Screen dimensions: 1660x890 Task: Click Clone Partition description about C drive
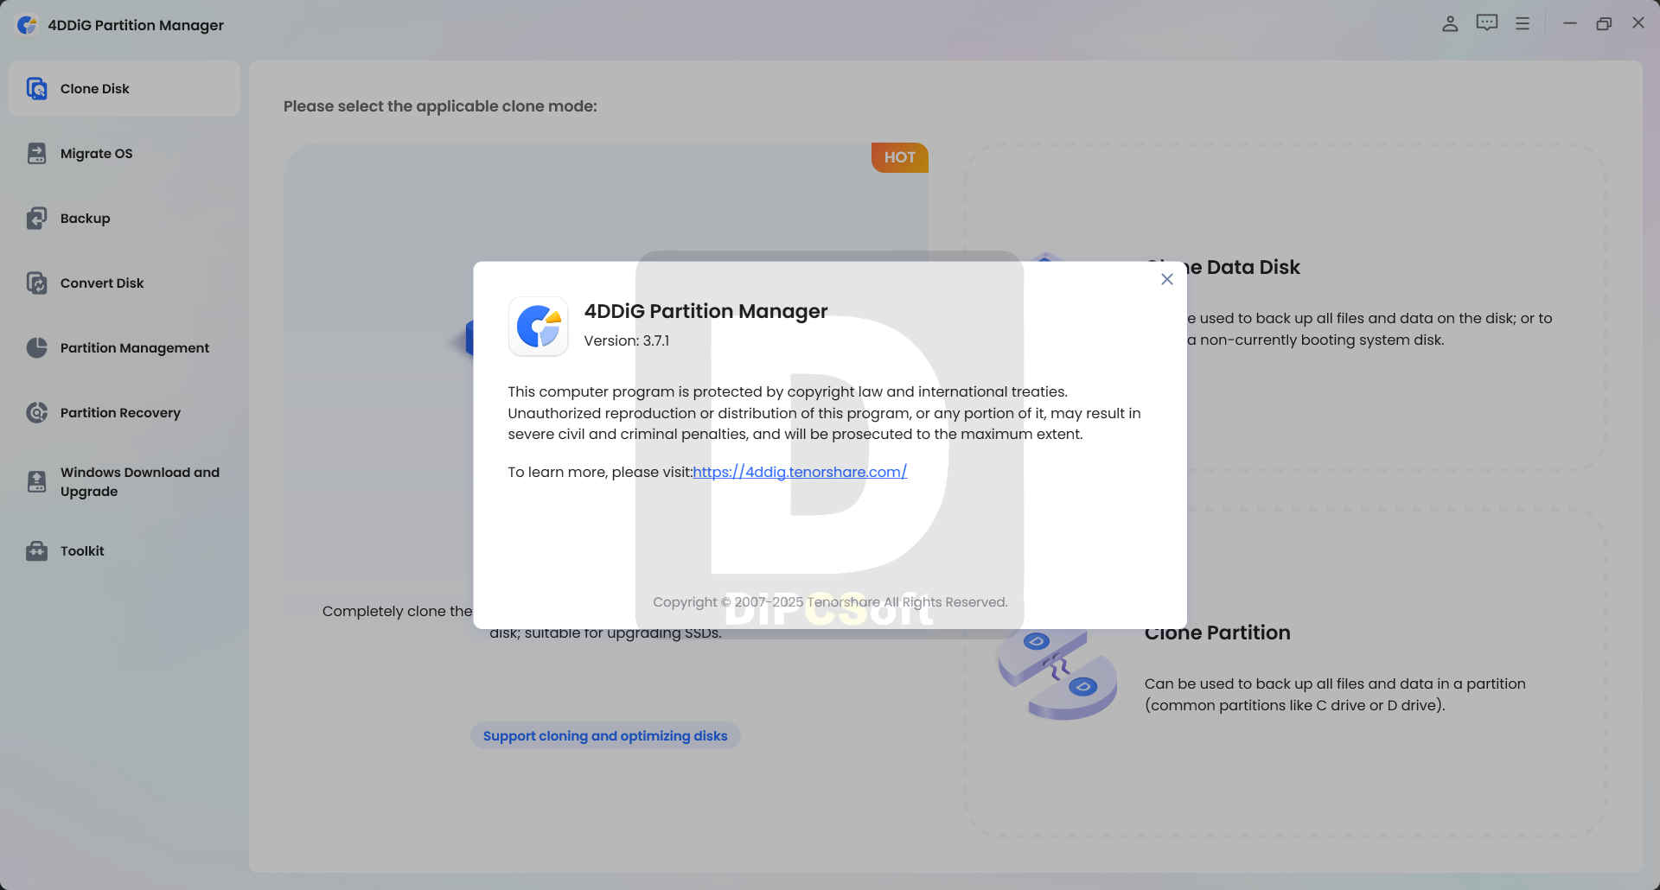click(x=1335, y=694)
